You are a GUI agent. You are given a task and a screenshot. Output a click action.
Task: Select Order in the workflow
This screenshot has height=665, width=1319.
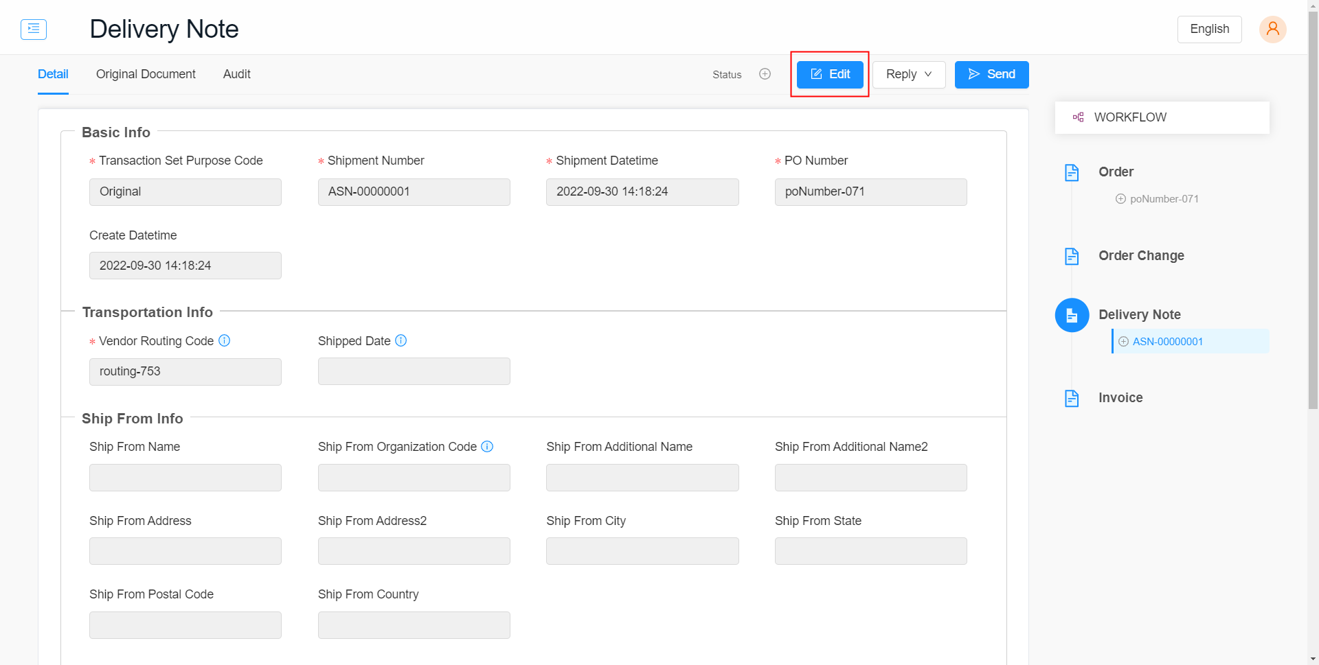tap(1116, 172)
